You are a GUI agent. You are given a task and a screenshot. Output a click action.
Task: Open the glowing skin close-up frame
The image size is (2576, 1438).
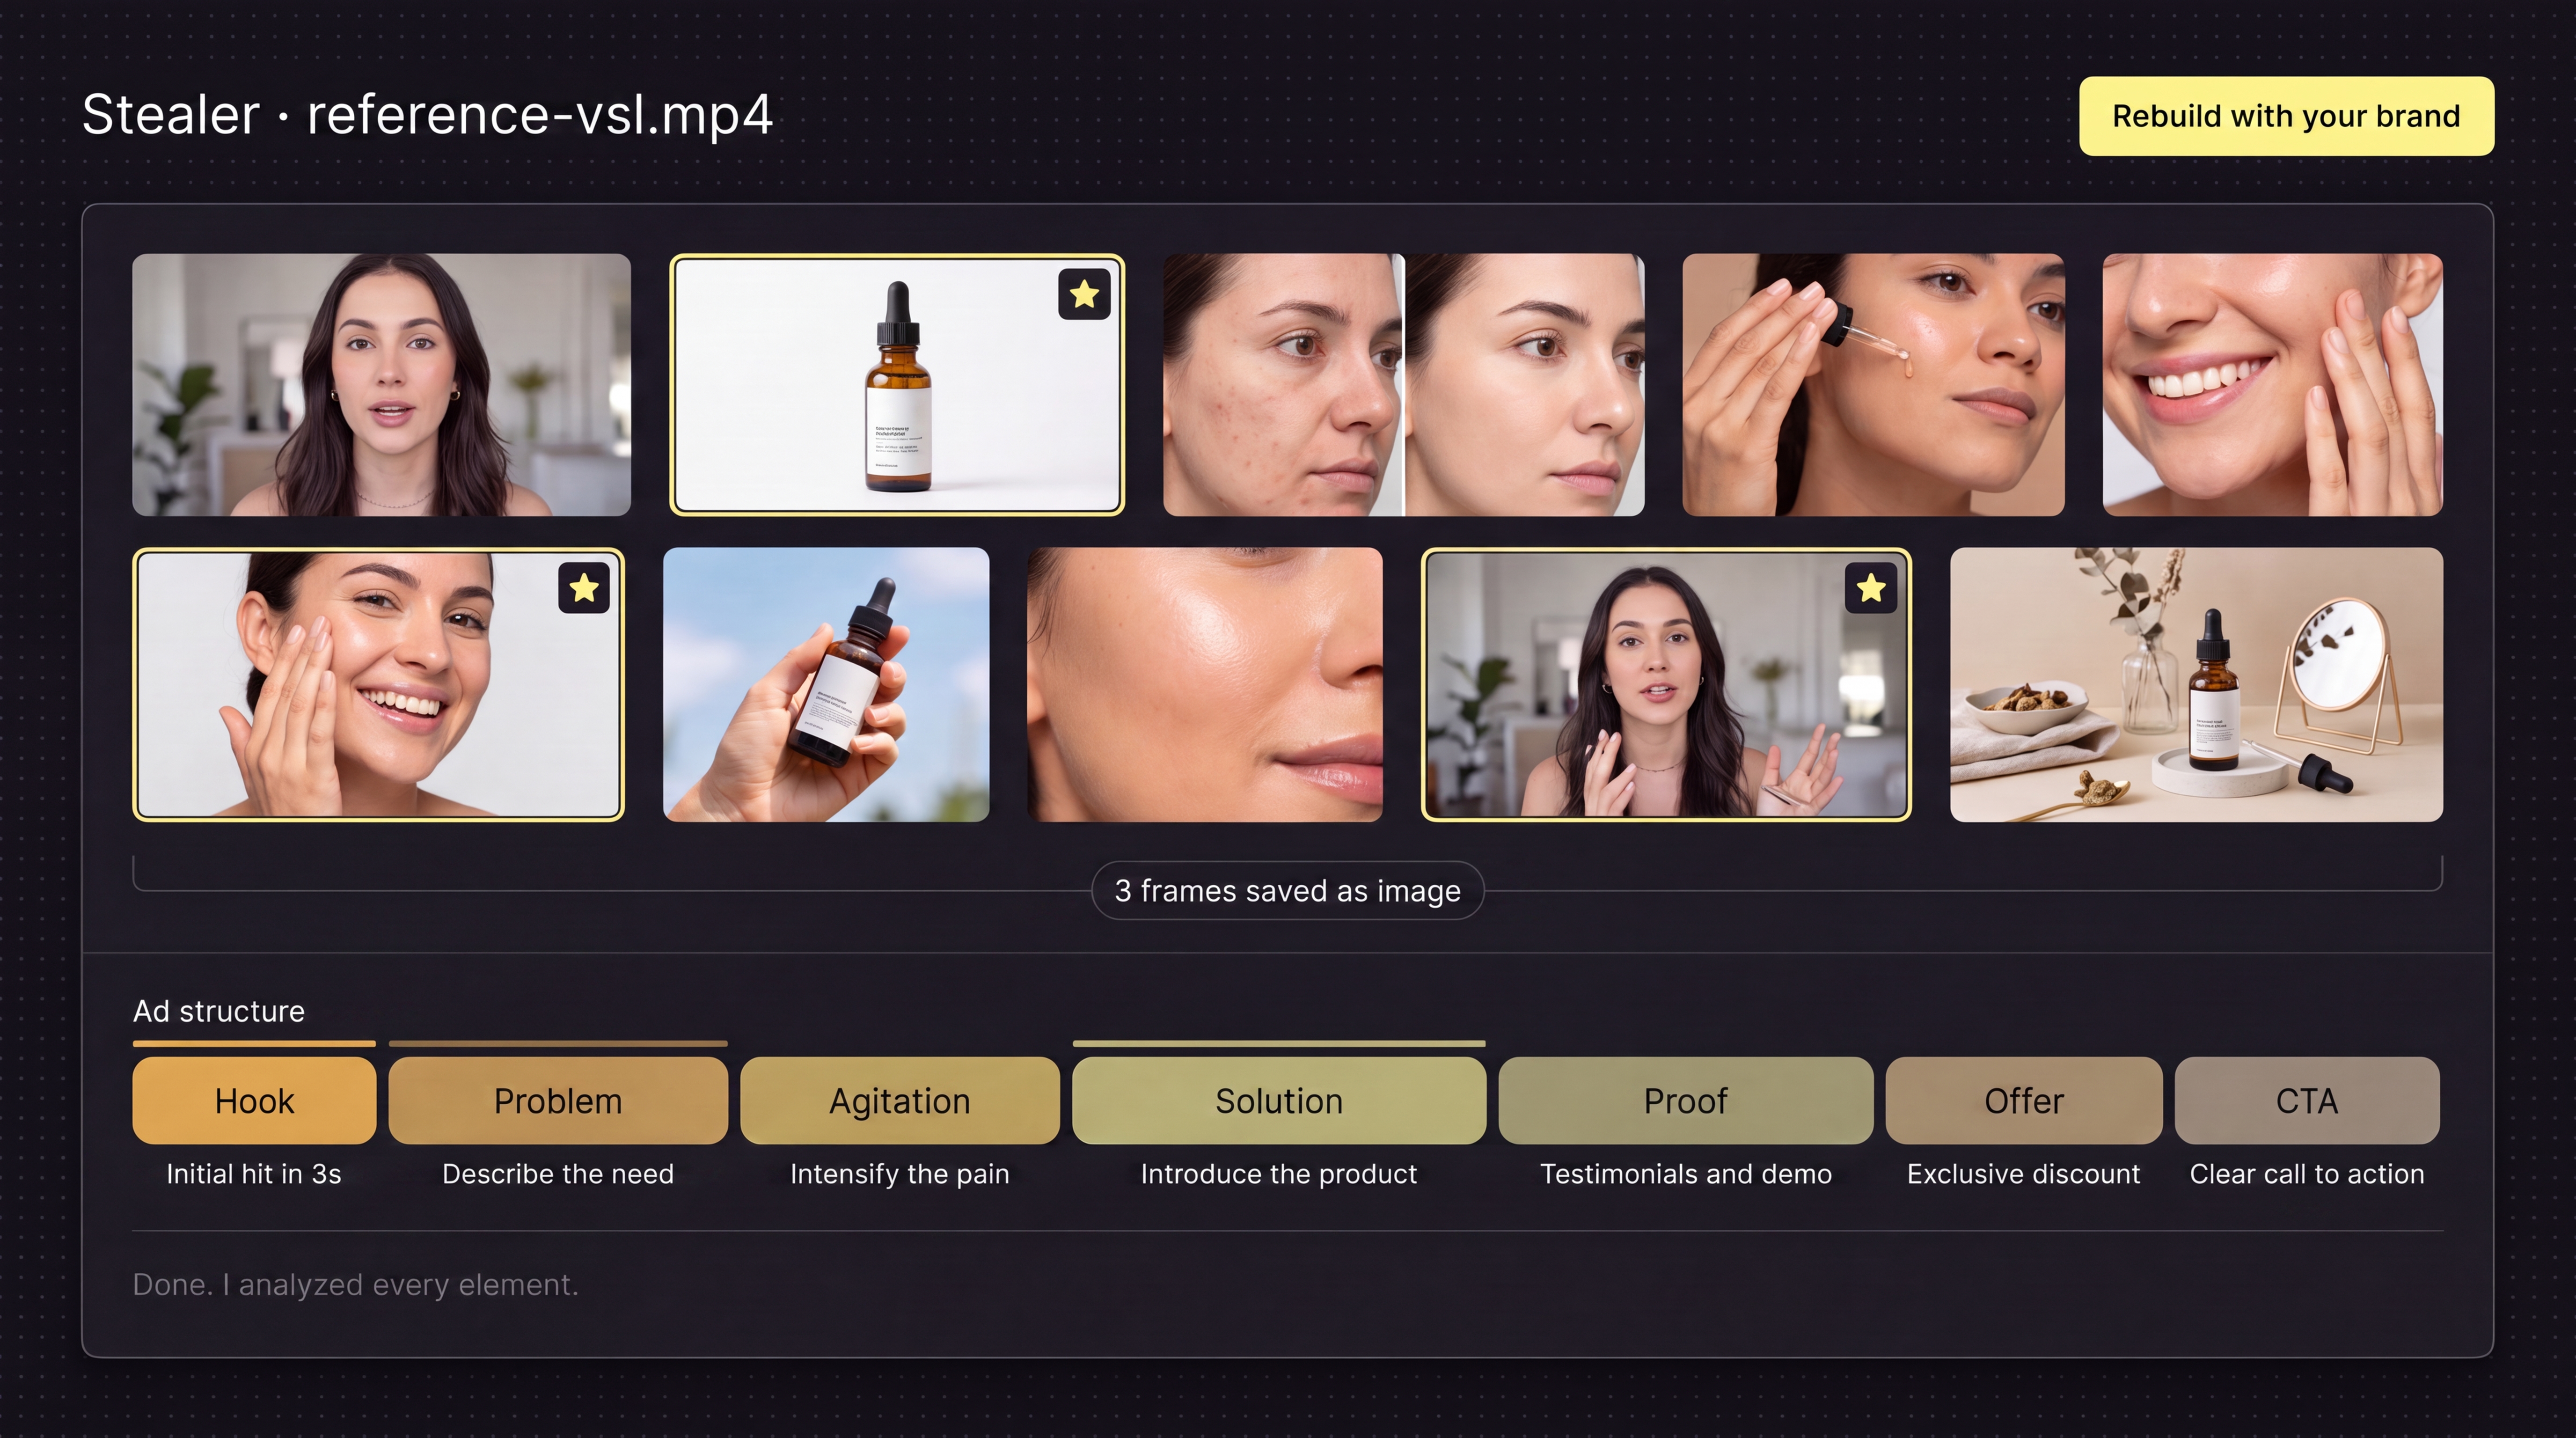click(1205, 685)
